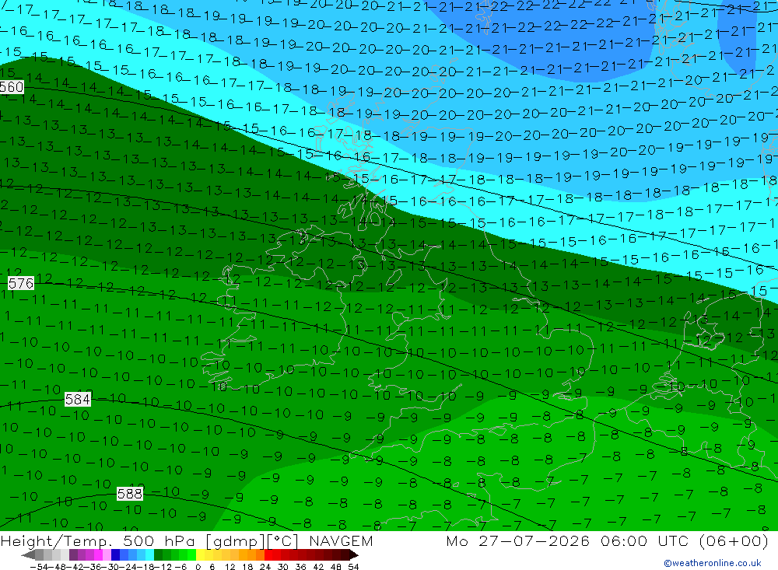The width and height of the screenshot is (778, 570).
Task: Click the '(06+00)' forecast offset text
Action: [734, 540]
